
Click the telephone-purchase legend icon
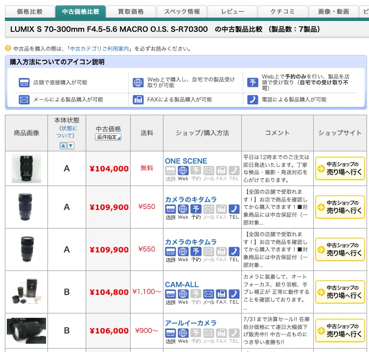(253, 100)
